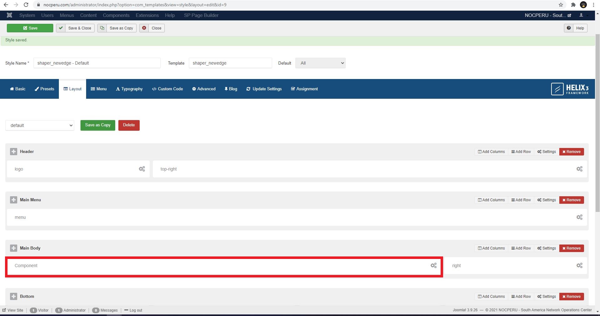The height and width of the screenshot is (316, 600).
Task: Grab the Bottom row move handle
Action: pos(13,297)
